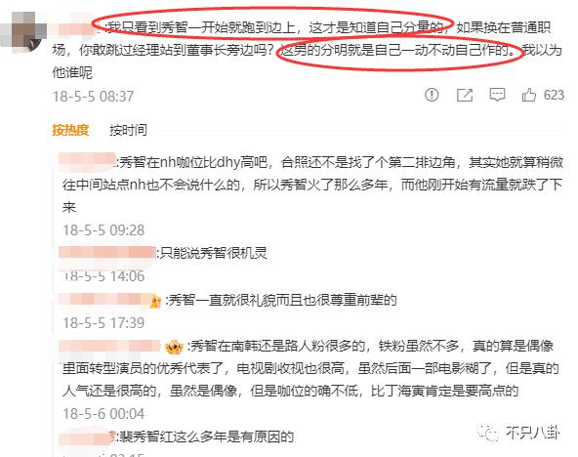Screen dimensions: 578x457
Task: Switch to 按热度 sorting tab
Action: click(x=70, y=130)
